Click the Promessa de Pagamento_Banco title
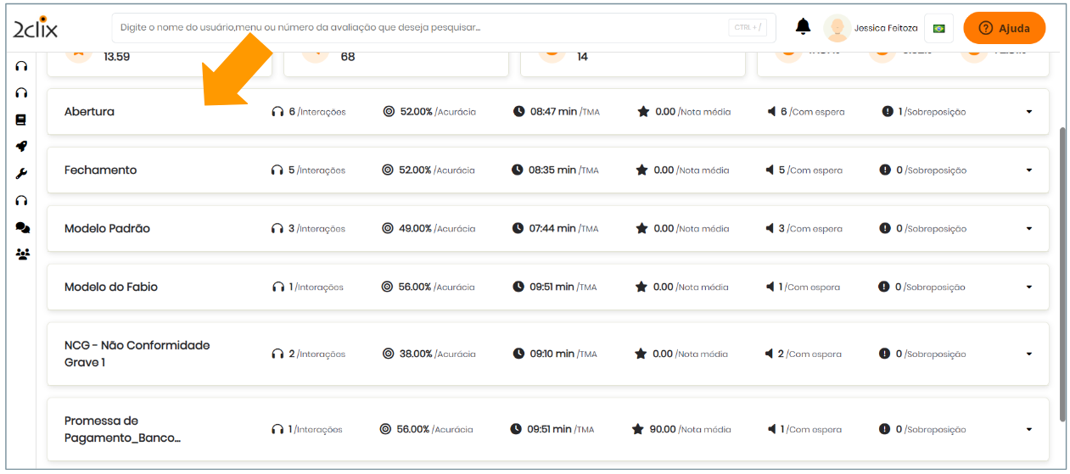The image size is (1070, 474). pos(122,429)
